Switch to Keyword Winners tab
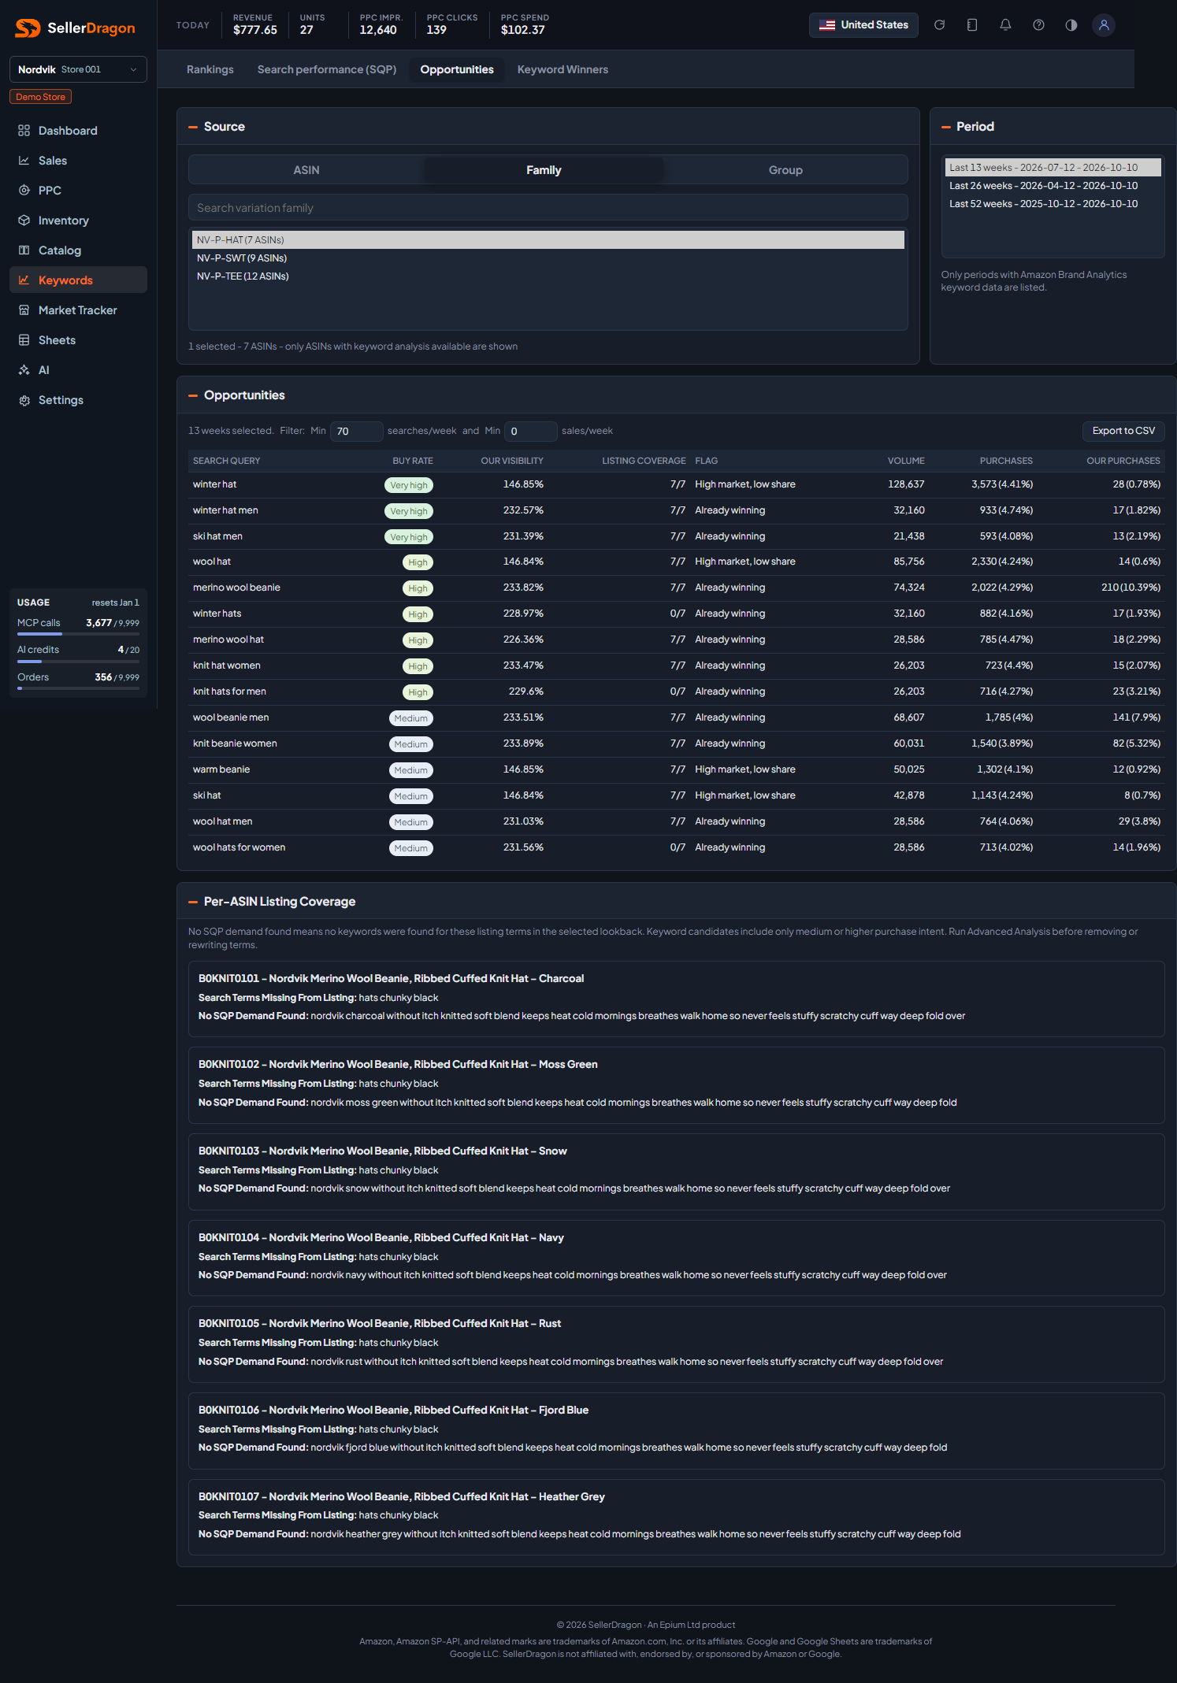 pyautogui.click(x=563, y=69)
